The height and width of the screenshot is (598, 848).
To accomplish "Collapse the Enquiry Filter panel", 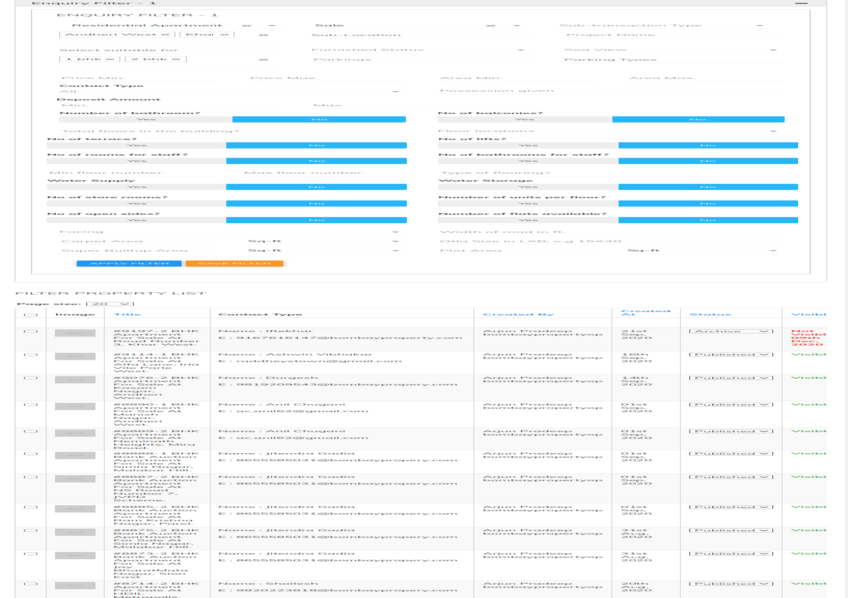I will tap(802, 4).
